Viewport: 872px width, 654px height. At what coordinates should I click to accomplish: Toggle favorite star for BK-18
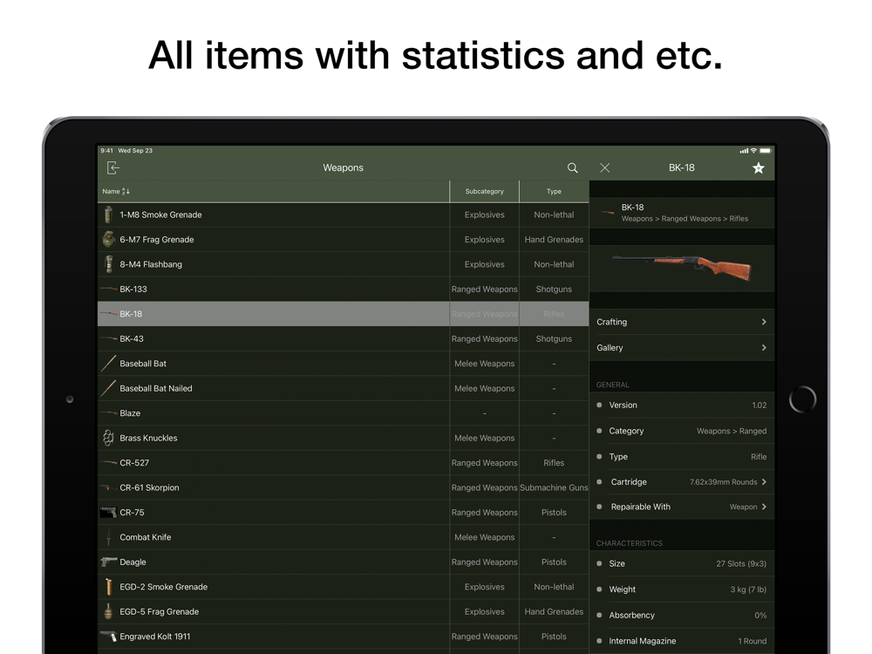point(758,167)
